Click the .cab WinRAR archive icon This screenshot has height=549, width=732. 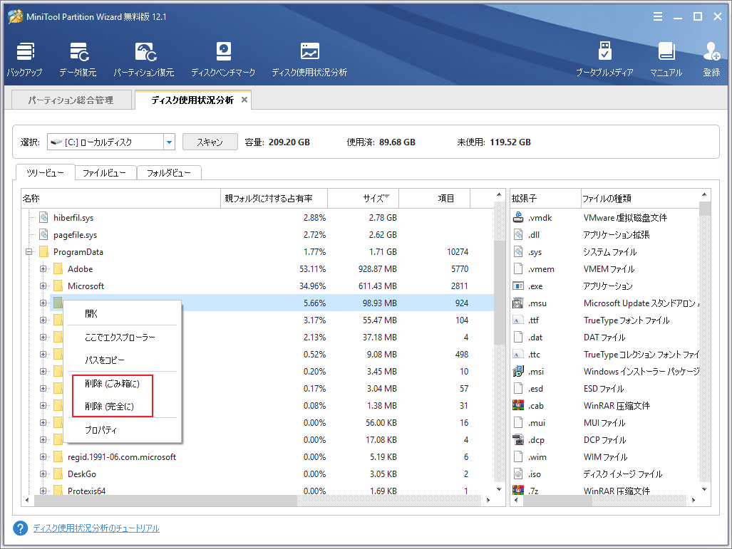coord(518,405)
